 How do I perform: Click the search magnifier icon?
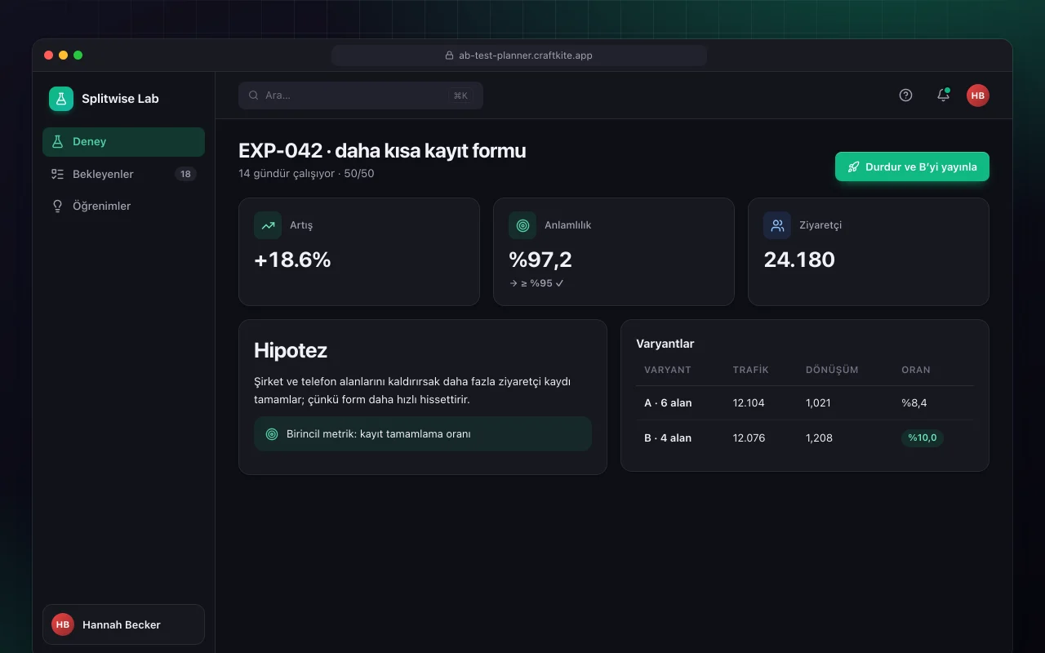point(254,96)
